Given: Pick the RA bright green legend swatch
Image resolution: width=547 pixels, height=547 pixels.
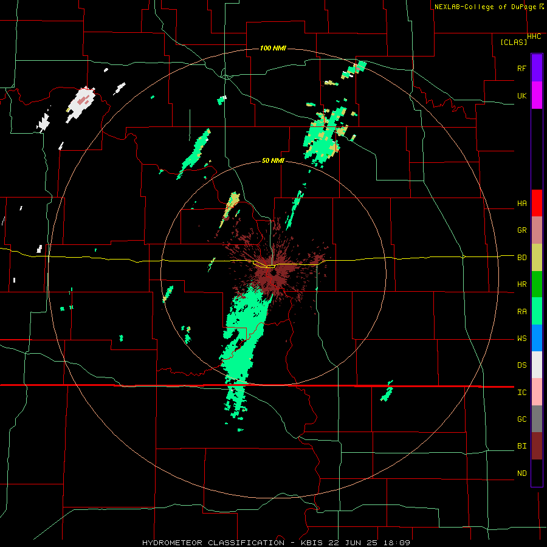Looking at the screenshot, I should tap(537, 311).
